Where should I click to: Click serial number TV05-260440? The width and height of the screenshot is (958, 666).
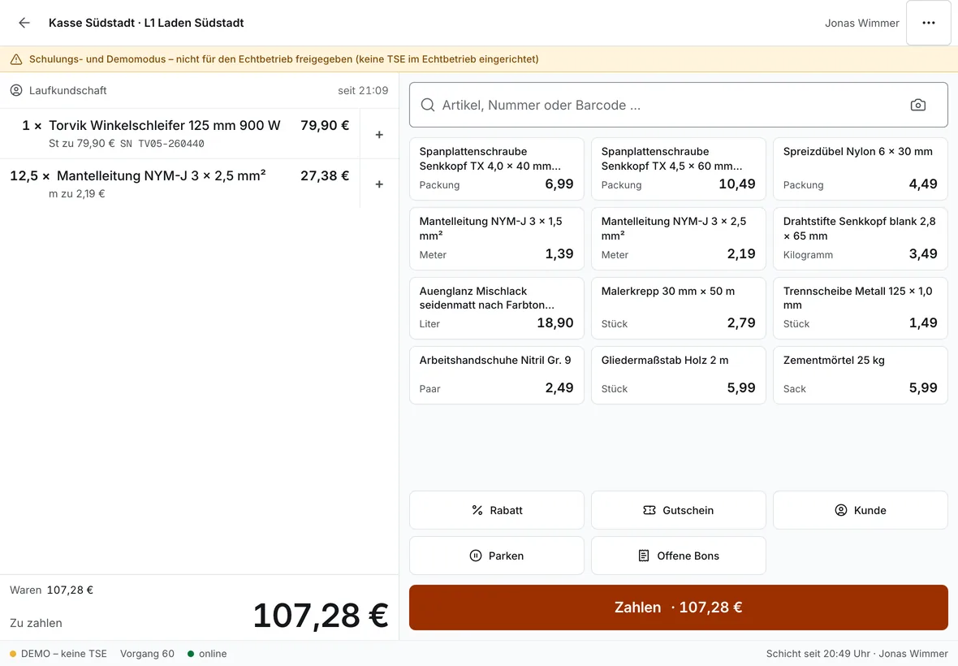(x=162, y=144)
